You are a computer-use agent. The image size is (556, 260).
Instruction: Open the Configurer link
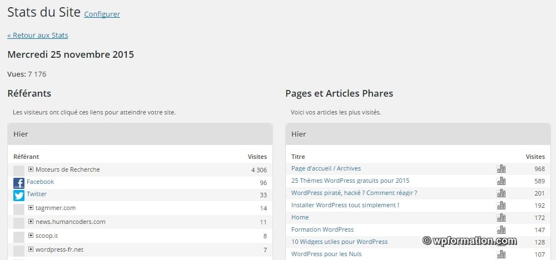click(102, 14)
